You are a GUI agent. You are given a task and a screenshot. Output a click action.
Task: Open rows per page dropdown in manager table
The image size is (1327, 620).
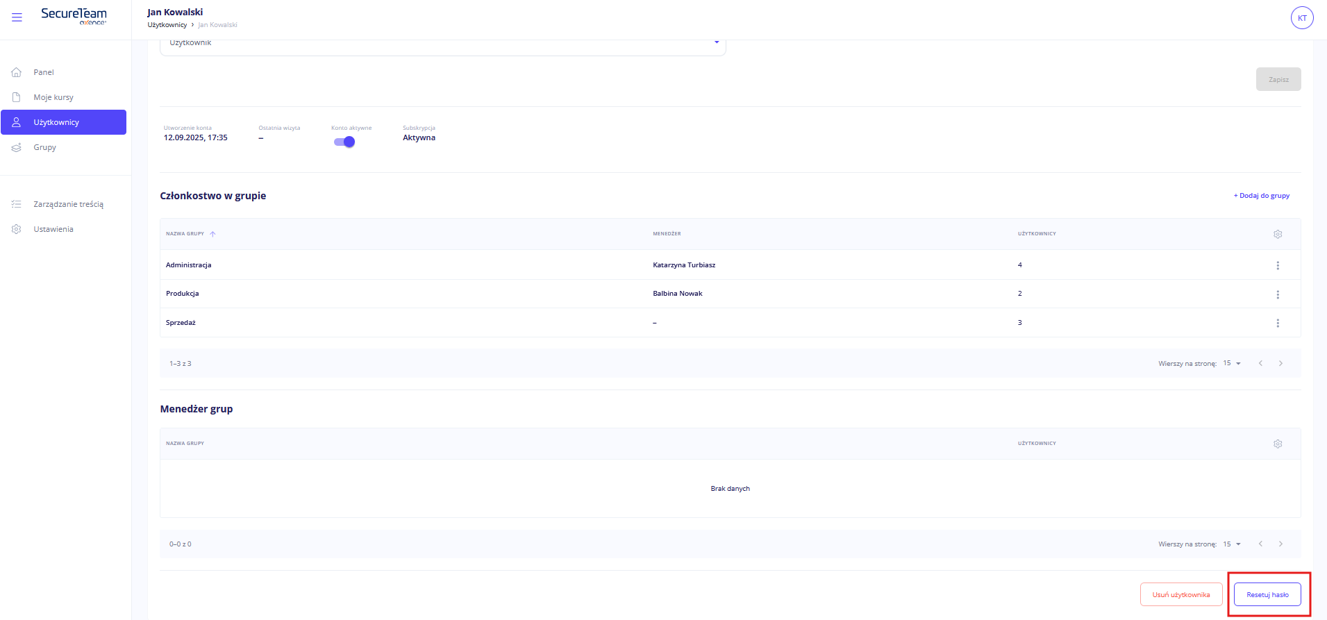1232,544
